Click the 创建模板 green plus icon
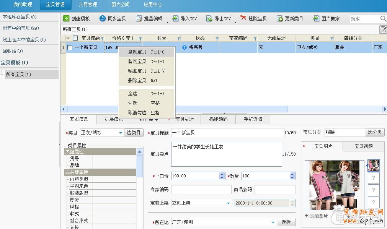This screenshot has width=387, height=229. pyautogui.click(x=66, y=18)
